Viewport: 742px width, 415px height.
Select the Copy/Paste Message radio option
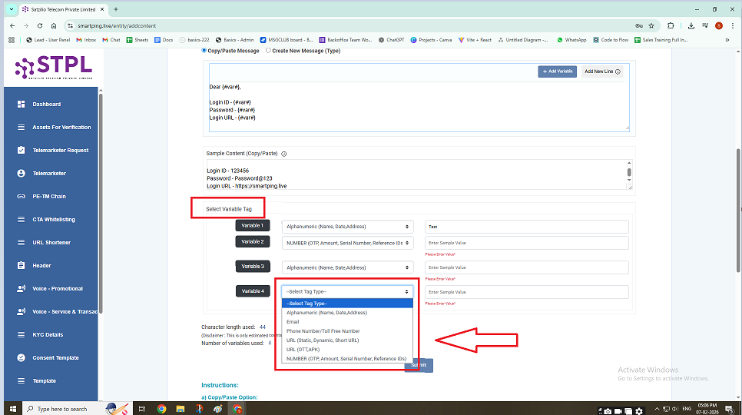[x=204, y=51]
